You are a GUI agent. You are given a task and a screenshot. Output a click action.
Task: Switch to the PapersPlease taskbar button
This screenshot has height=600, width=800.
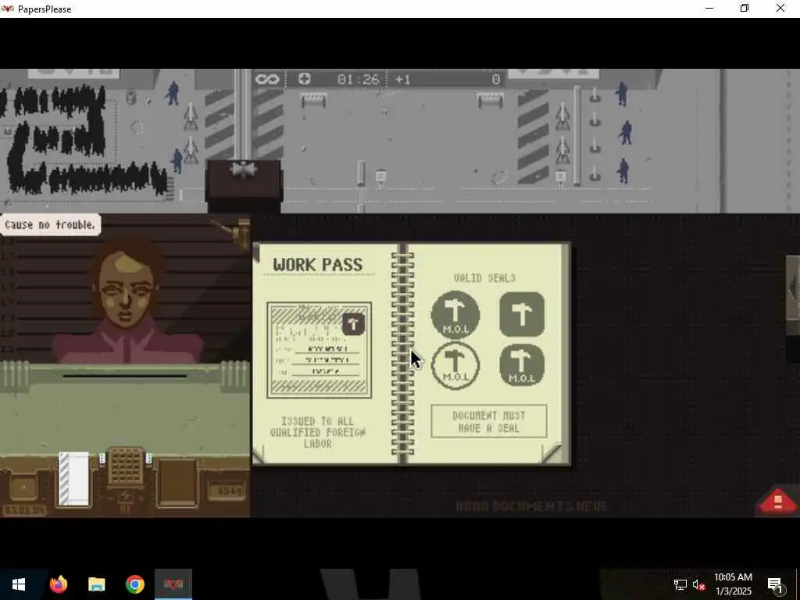coord(173,584)
